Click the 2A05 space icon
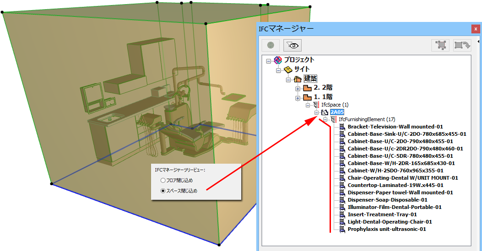 click(x=325, y=112)
